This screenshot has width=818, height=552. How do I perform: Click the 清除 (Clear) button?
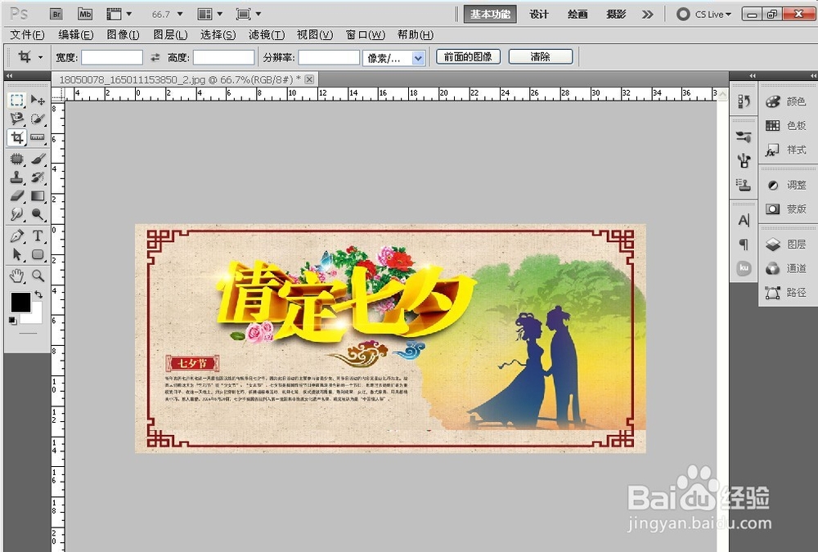[540, 56]
